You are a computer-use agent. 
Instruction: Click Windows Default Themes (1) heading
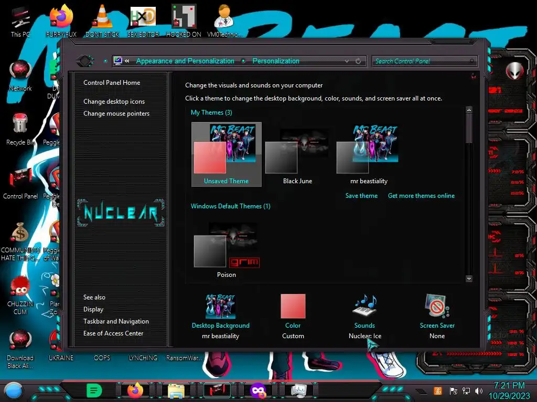tap(231, 206)
